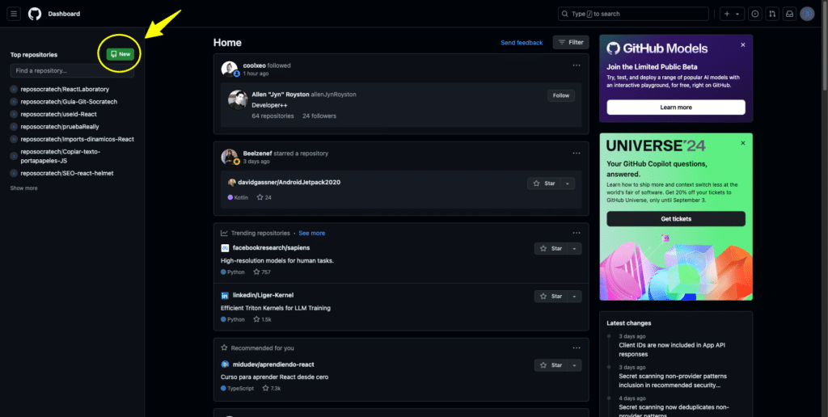The image size is (828, 417).
Task: Open options menu for coolxeo followed card
Action: (x=576, y=65)
